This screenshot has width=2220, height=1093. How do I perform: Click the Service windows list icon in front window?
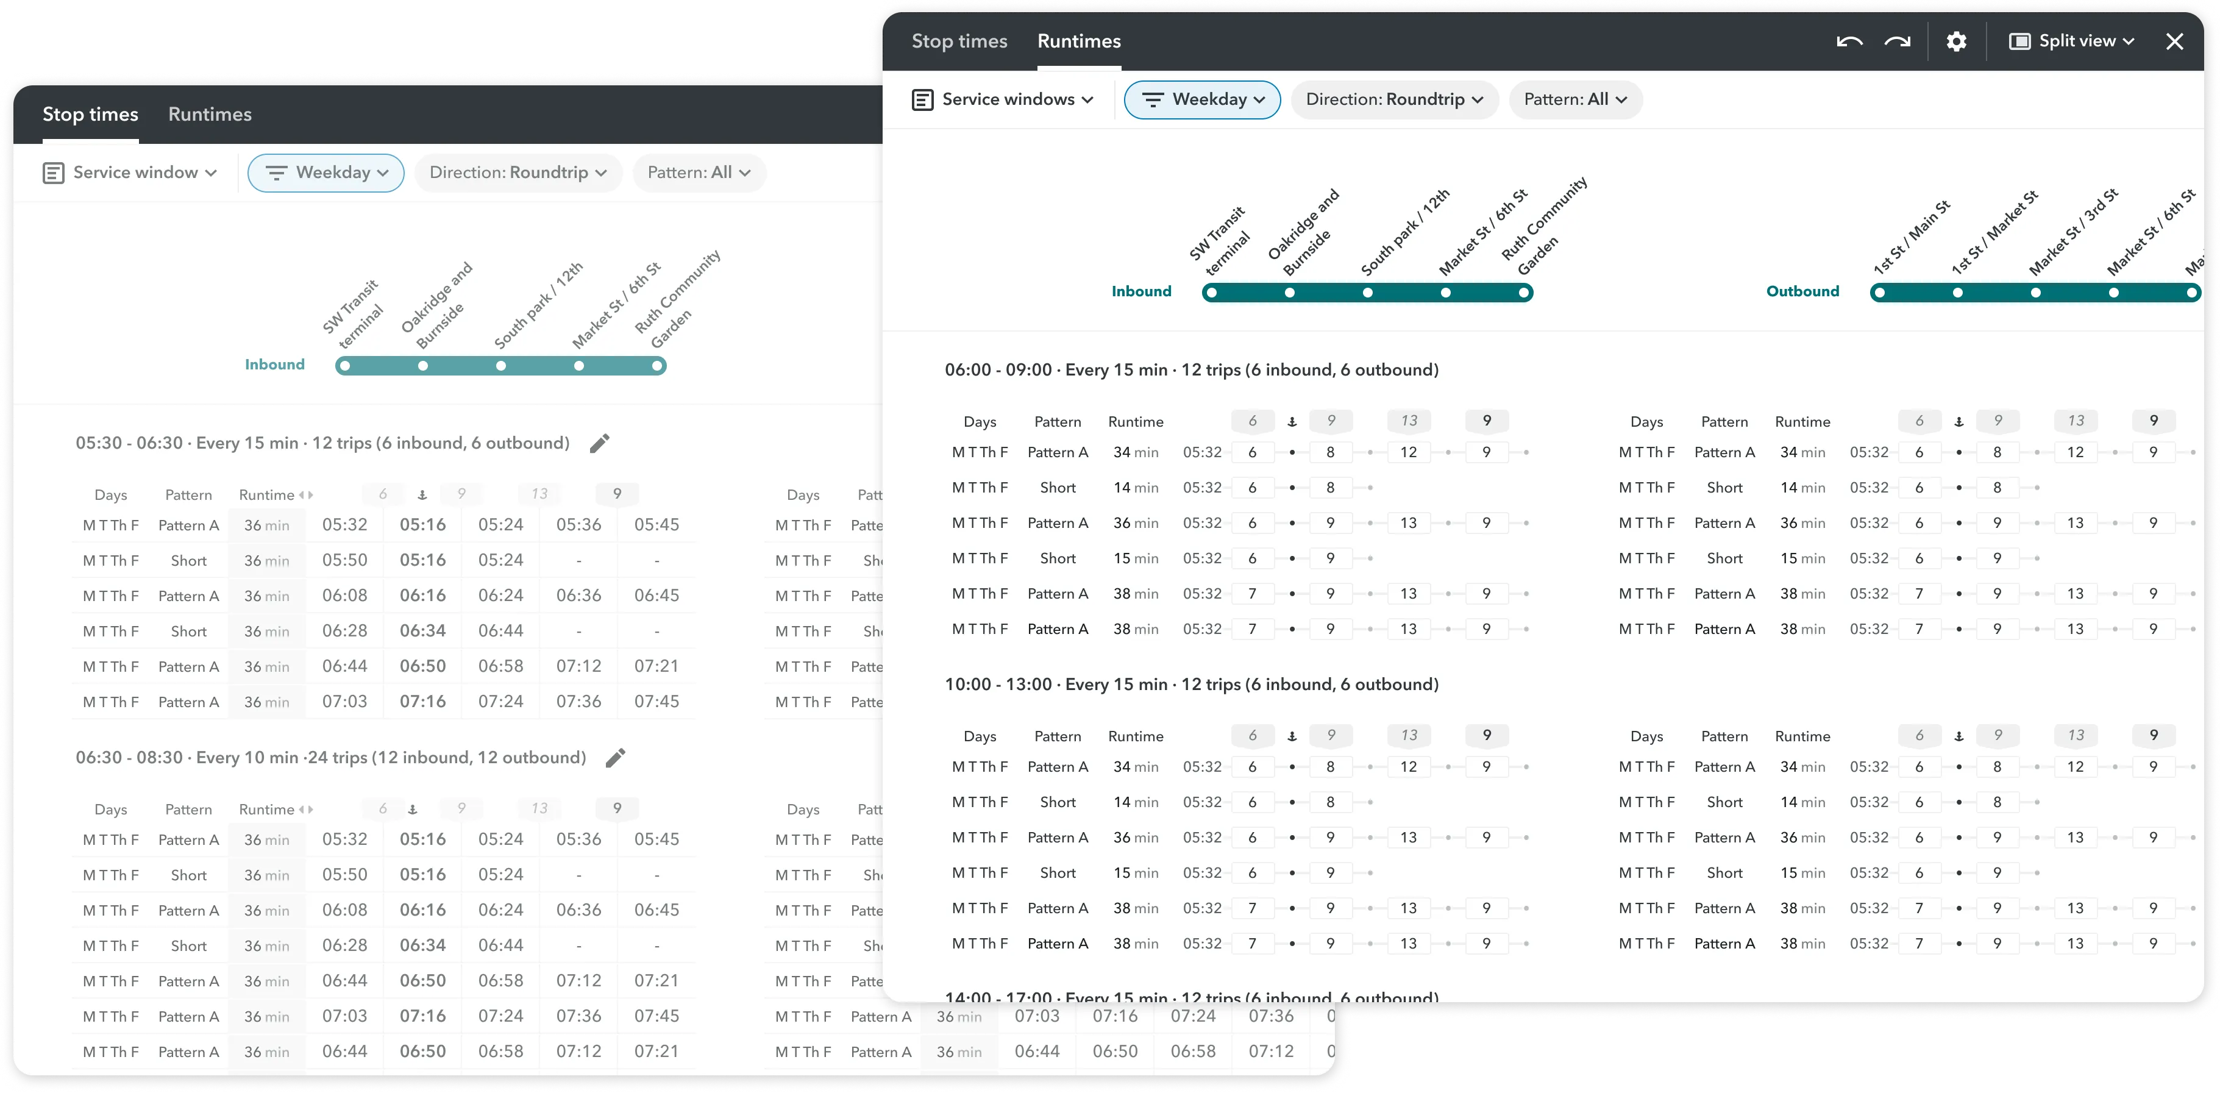(x=922, y=100)
